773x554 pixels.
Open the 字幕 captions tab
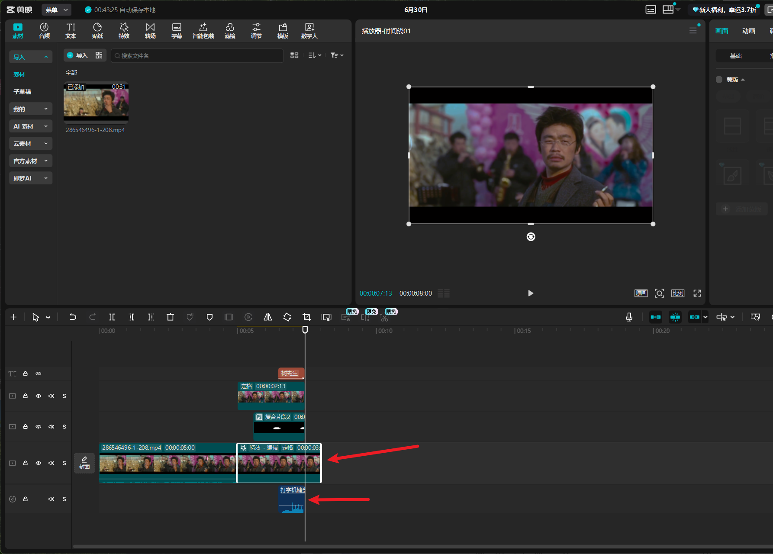click(177, 31)
